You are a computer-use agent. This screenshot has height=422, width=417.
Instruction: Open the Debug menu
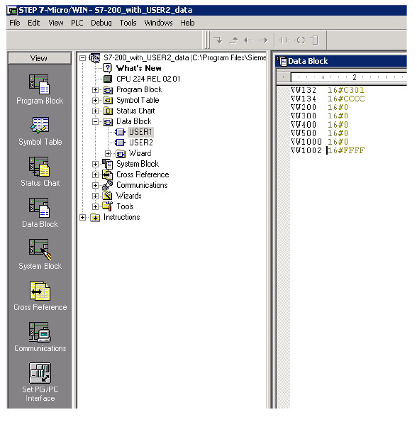tap(101, 23)
